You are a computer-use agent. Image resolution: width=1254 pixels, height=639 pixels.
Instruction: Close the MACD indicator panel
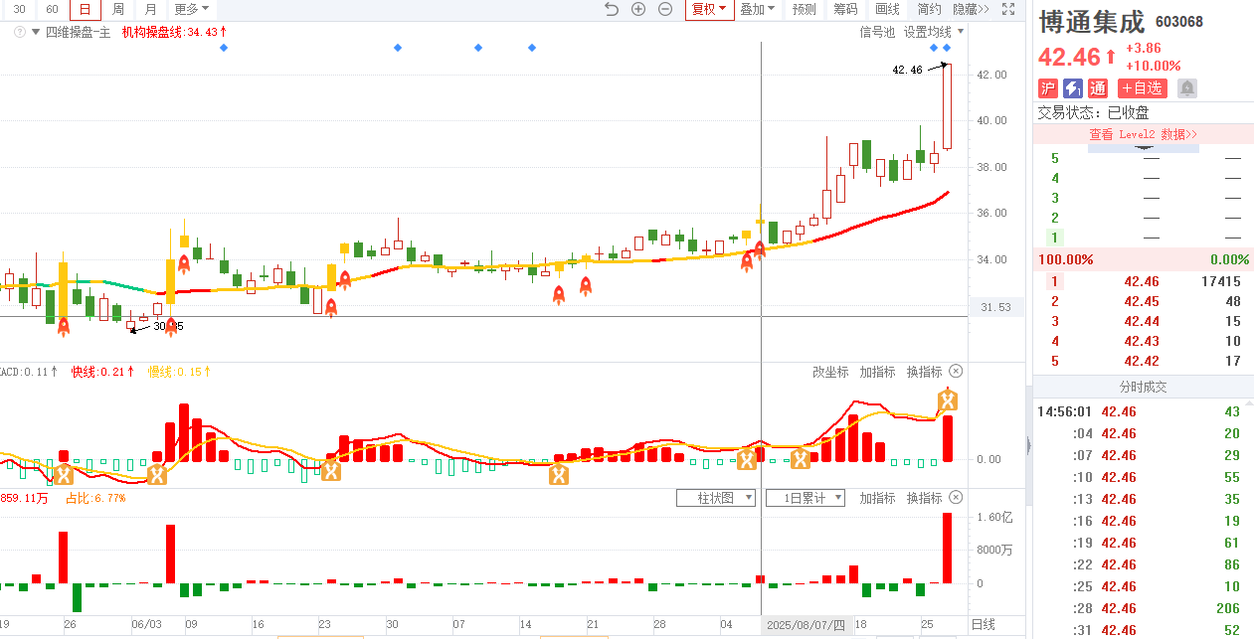956,372
